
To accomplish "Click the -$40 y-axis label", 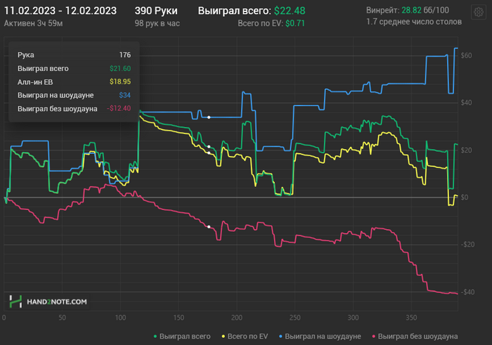I will 467,292.
